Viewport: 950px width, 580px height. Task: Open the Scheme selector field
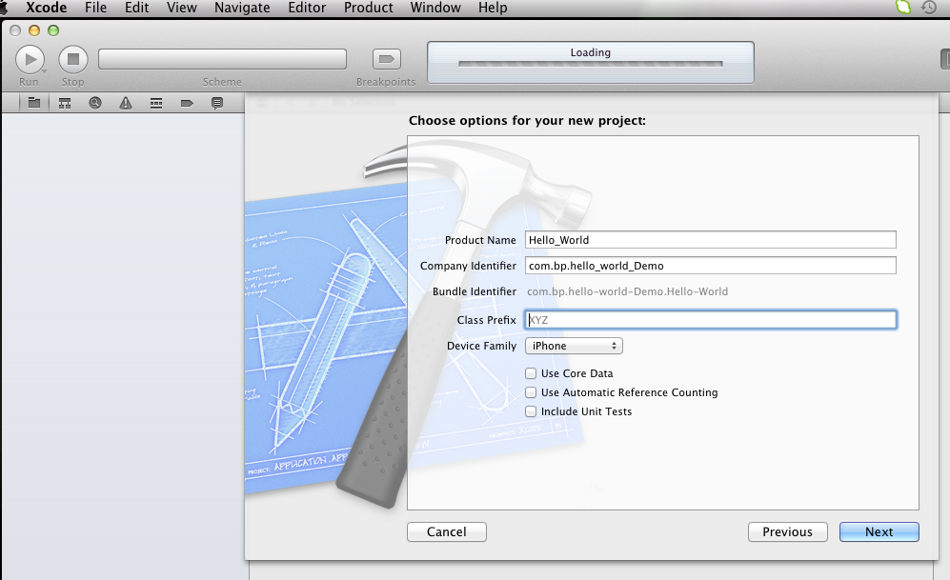(222, 59)
